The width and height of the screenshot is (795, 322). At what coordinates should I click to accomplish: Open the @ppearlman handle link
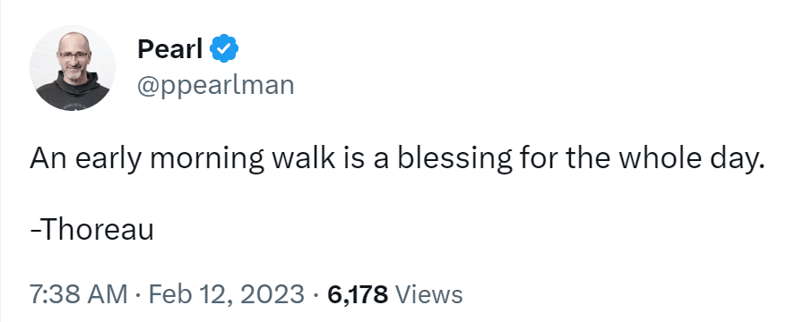pos(215,85)
